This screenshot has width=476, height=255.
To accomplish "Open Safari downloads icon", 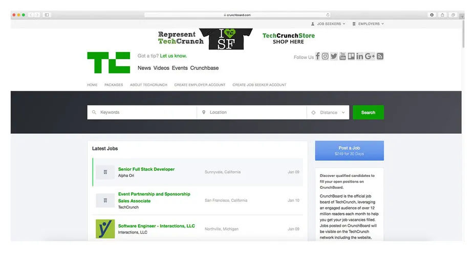I will (431, 15).
